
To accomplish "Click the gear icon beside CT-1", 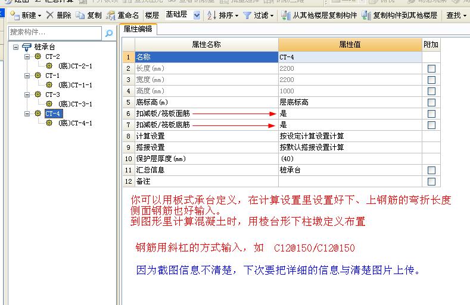I will click(x=38, y=75).
